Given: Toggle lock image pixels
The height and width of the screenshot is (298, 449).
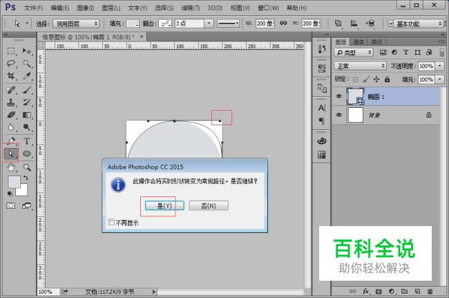Looking at the screenshot, I should click(366, 80).
